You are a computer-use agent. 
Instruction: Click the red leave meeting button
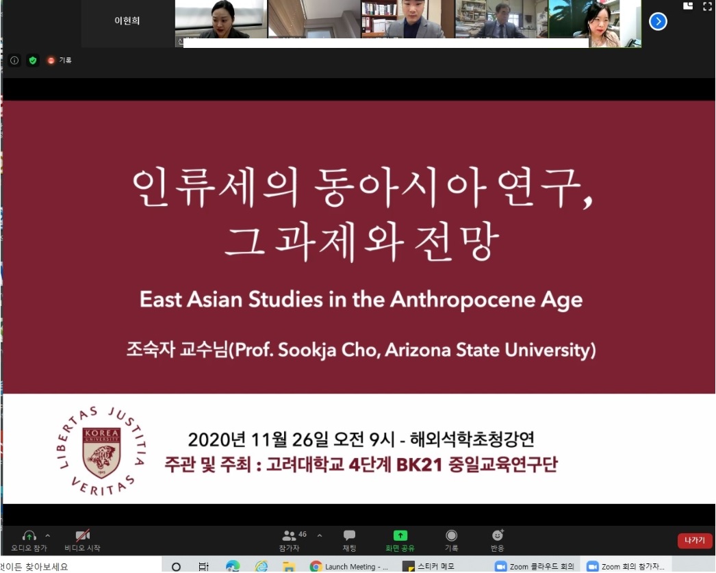click(694, 541)
